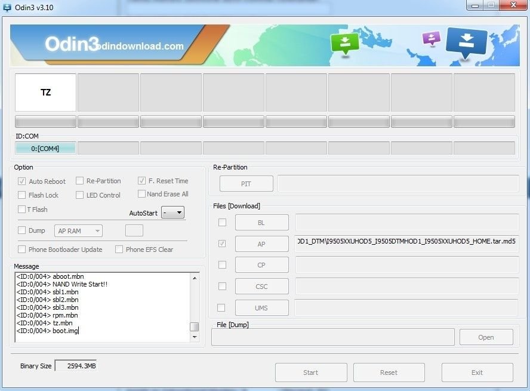Click the 'sbl2.mbn' log line
The height and width of the screenshot is (391, 530).
[47, 300]
